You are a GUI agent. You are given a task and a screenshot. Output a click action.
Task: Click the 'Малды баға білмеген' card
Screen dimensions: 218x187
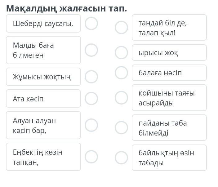(x=43, y=50)
